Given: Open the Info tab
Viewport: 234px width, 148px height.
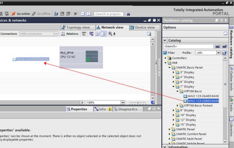Looking at the screenshot, I should coord(103,109).
